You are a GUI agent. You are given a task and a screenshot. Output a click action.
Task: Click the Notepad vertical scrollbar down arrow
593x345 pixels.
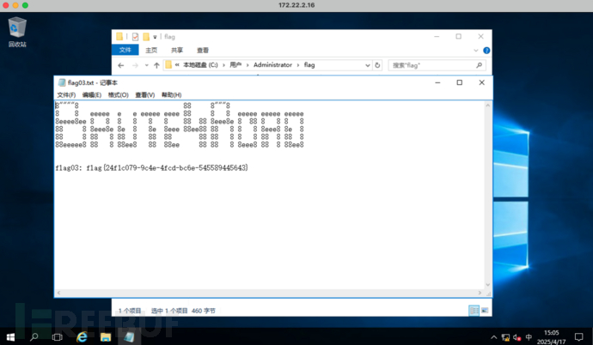click(488, 285)
